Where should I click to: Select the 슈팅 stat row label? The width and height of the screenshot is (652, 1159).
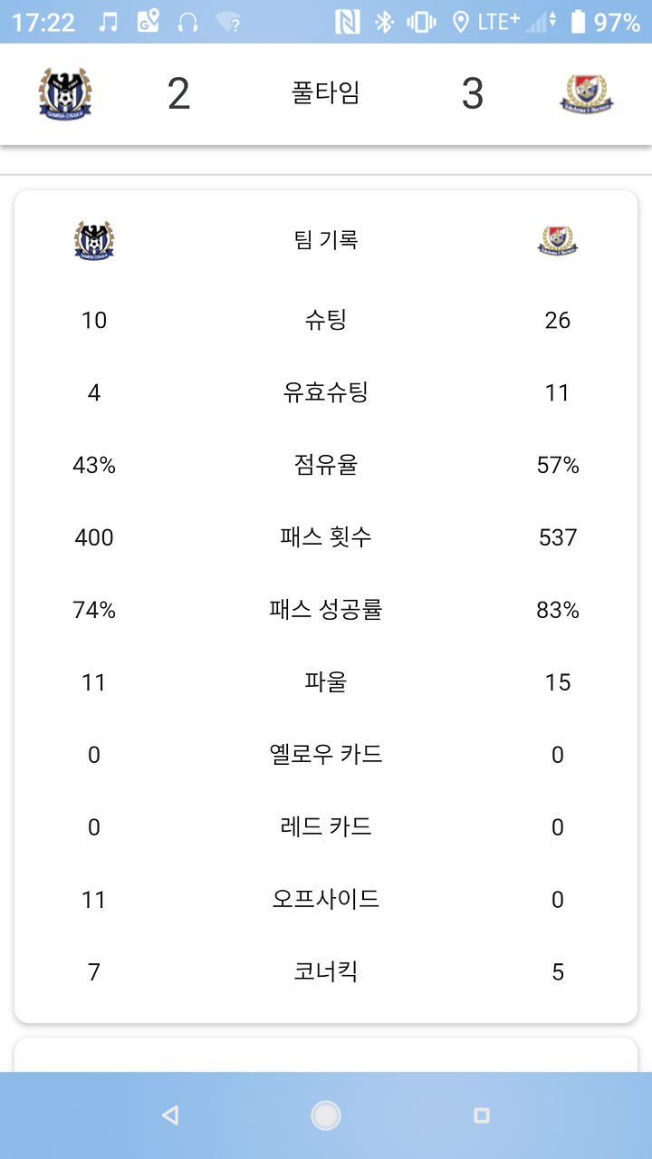(x=326, y=320)
